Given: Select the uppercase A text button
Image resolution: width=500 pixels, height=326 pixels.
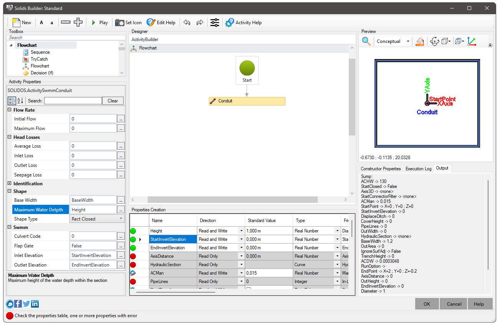Looking at the screenshot, I should pos(41,23).
